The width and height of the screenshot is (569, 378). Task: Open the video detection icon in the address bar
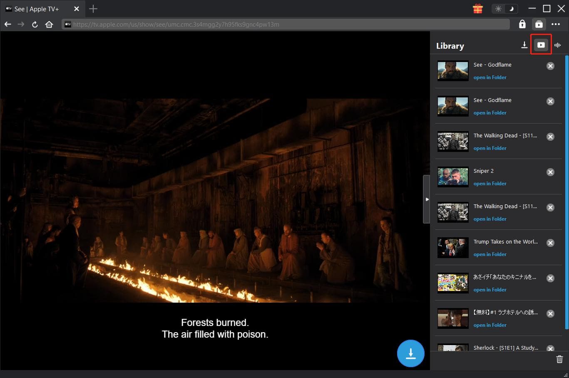tap(539, 24)
